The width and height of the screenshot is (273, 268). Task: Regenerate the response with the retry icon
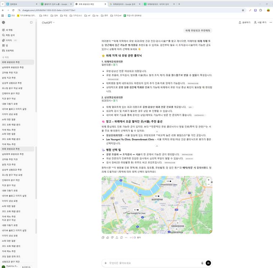pos(121,237)
